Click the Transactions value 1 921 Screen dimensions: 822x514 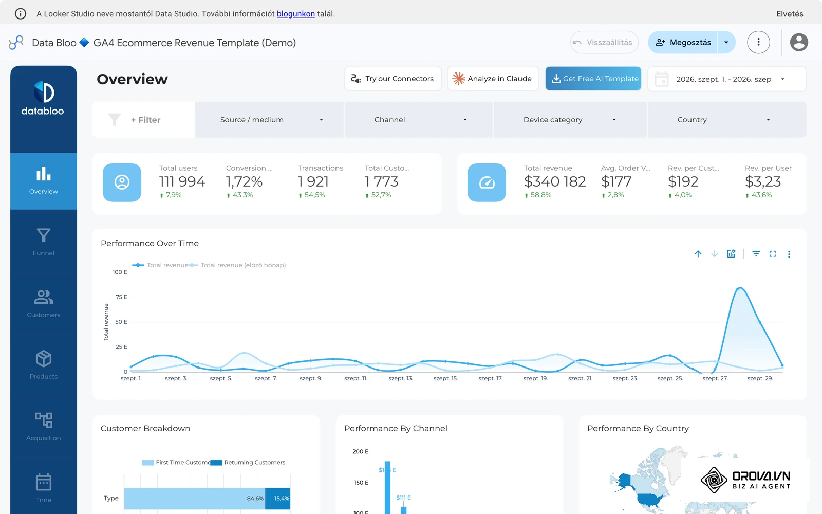(313, 181)
